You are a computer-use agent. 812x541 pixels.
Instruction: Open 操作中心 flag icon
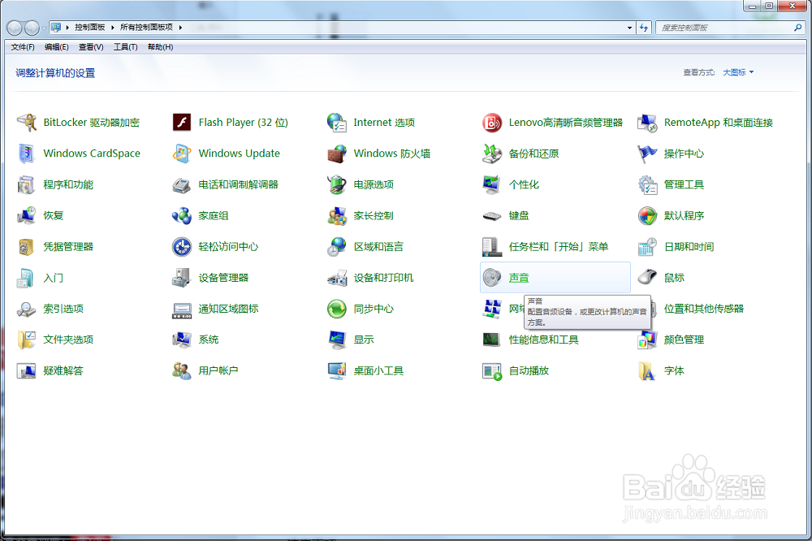point(647,154)
